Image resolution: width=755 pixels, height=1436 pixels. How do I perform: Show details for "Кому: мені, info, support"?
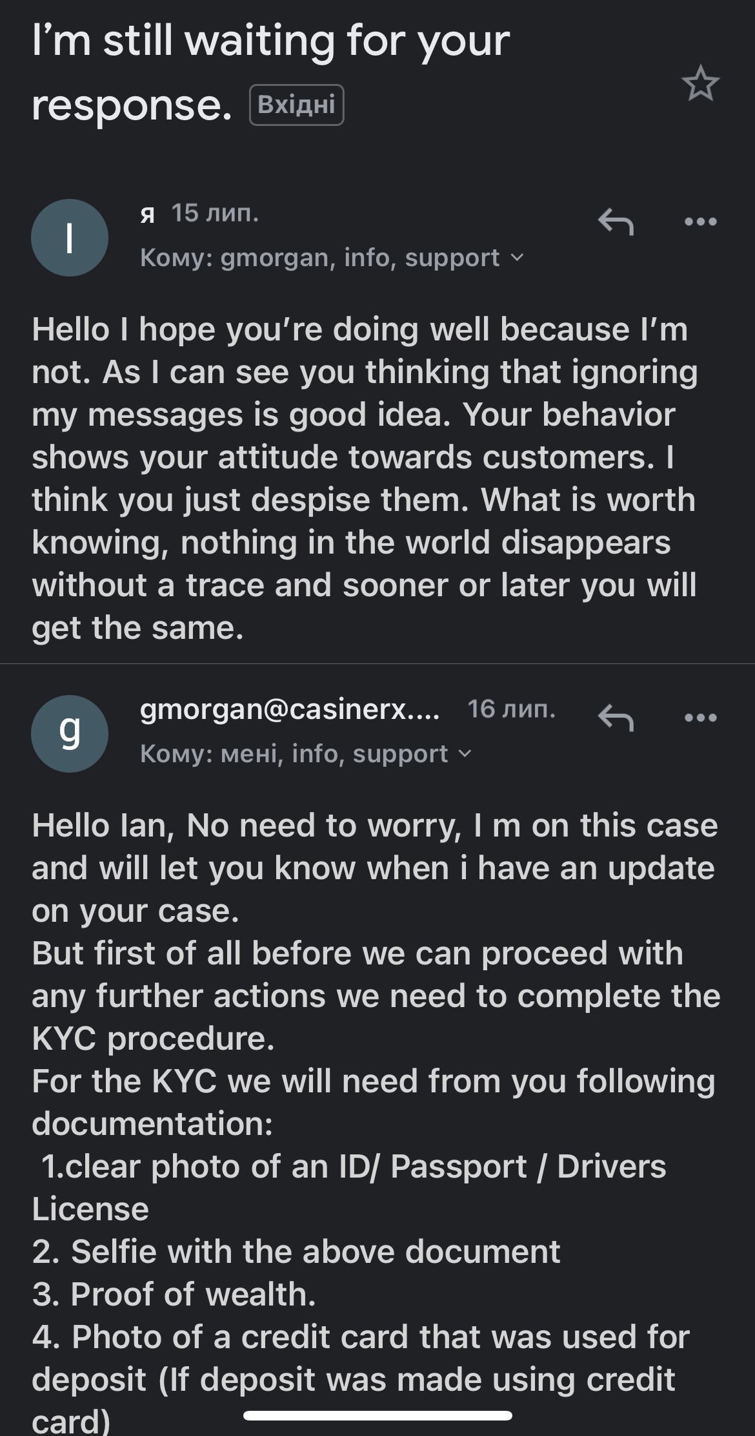[294, 754]
